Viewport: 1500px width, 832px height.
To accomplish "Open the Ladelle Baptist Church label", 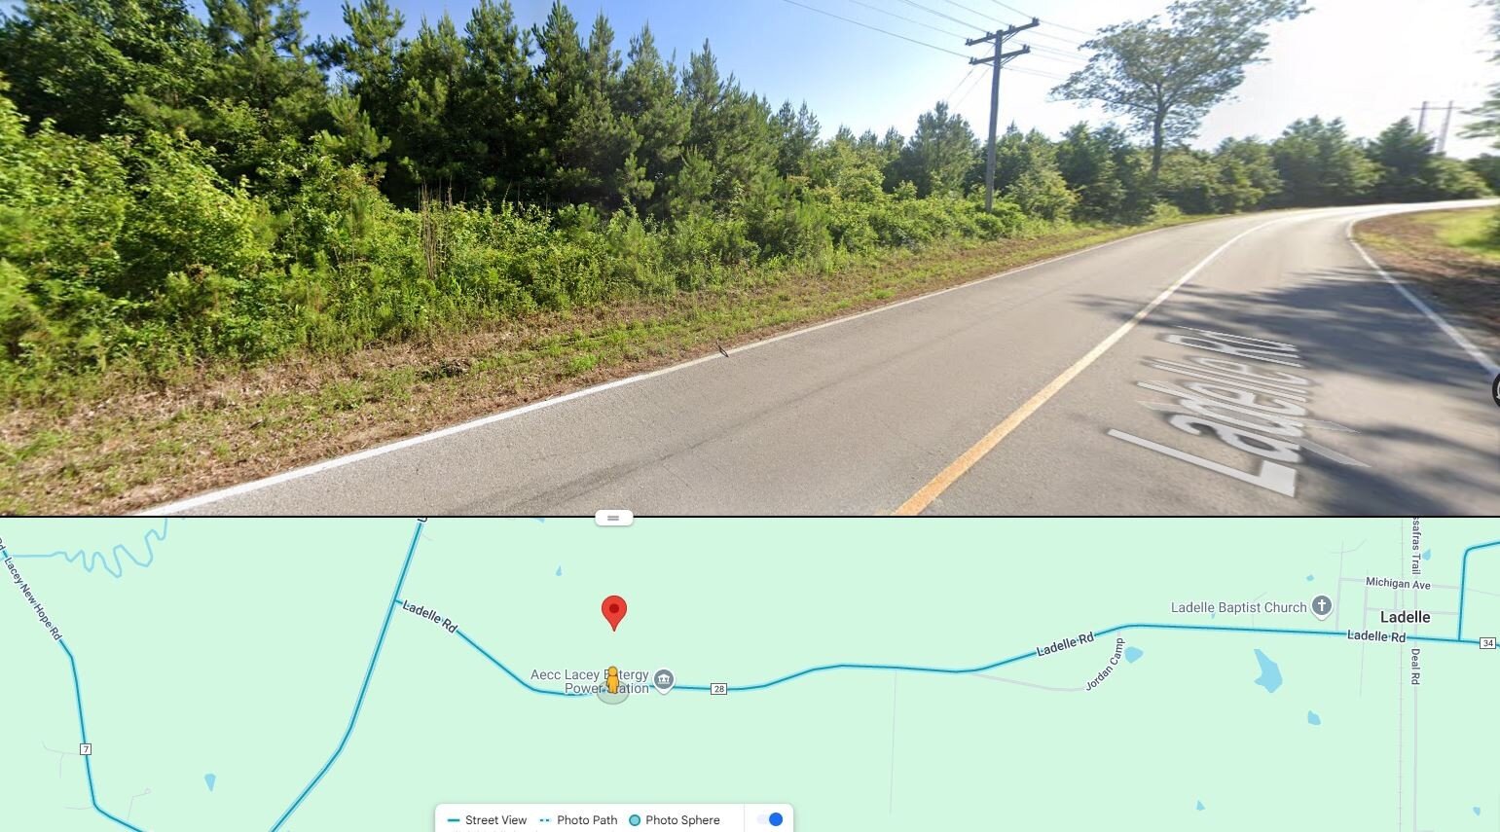I will coord(1238,607).
